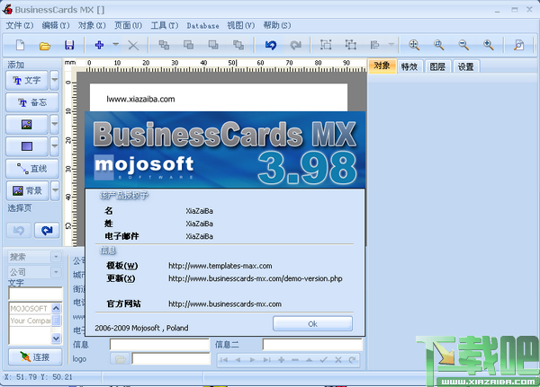Click the previous page greyed arrow button
The height and width of the screenshot is (387, 540).
point(19,230)
